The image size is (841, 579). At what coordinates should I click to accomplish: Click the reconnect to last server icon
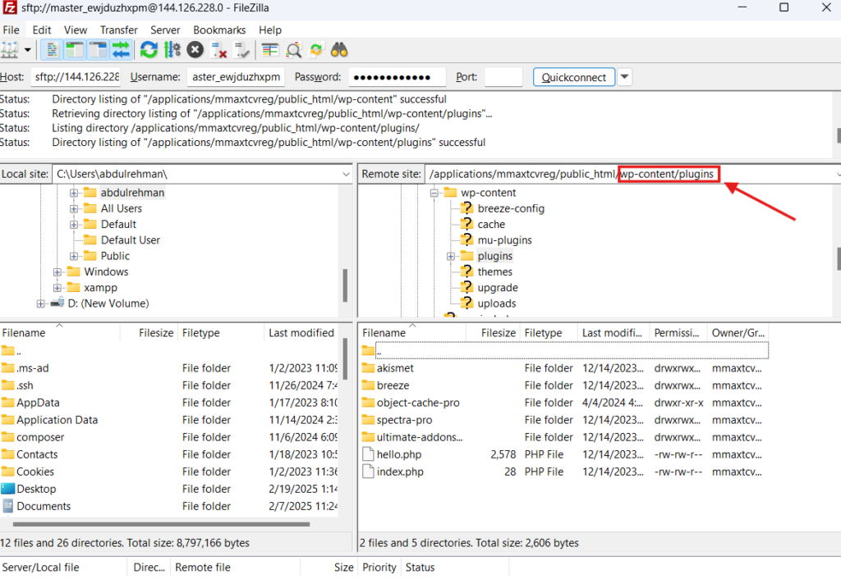click(x=241, y=50)
